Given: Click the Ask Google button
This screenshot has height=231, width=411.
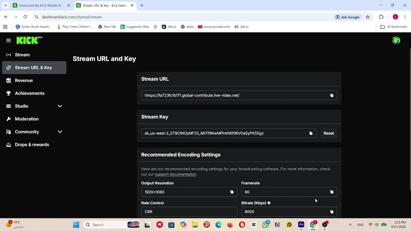Looking at the screenshot, I should pyautogui.click(x=347, y=17).
